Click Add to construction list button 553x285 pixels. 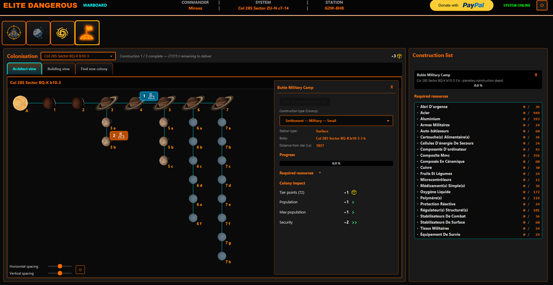tap(305, 101)
